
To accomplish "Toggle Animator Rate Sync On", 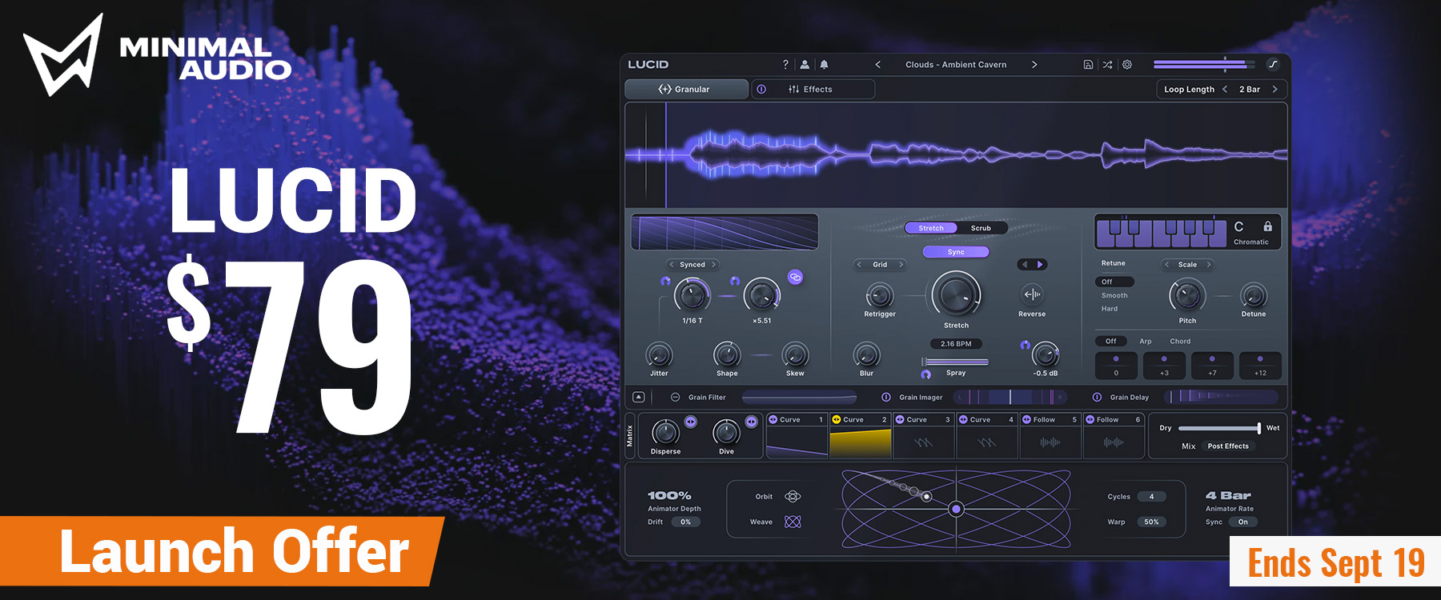I will click(1242, 522).
